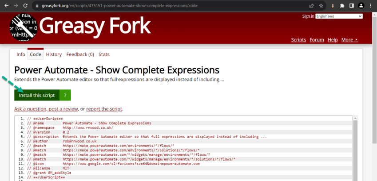Click script description text under the title
Viewport: 377px width, 181px height.
click(x=119, y=80)
